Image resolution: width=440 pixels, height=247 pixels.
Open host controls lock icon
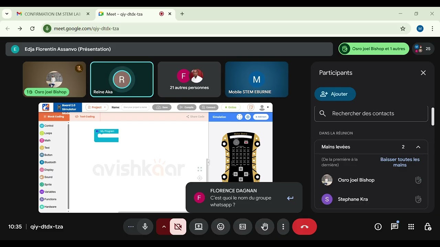[428, 227]
